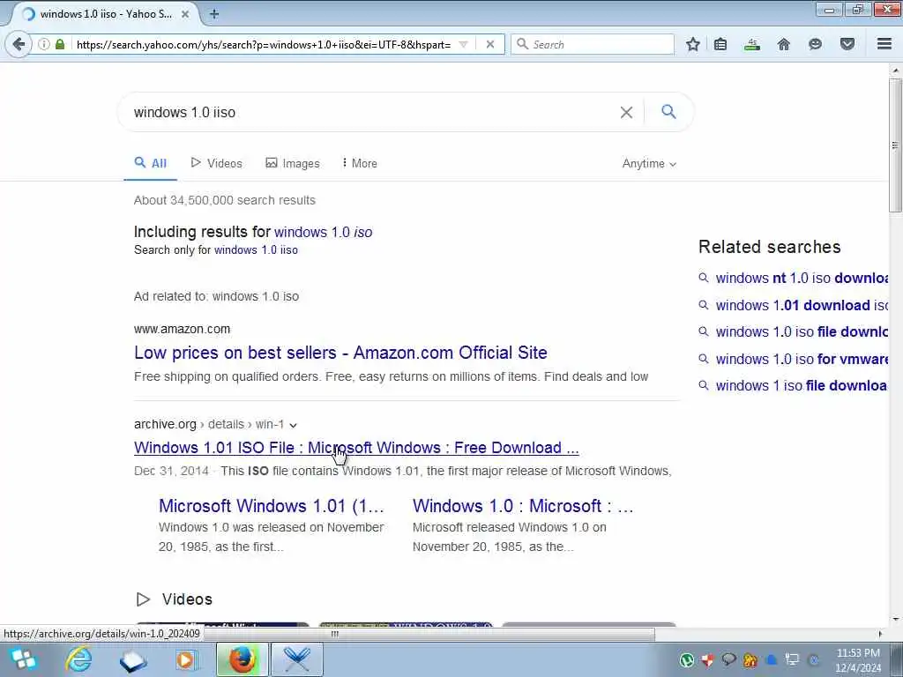Viewport: 903px width, 677px height.
Task: Open a new tab with plus button
Action: click(214, 14)
